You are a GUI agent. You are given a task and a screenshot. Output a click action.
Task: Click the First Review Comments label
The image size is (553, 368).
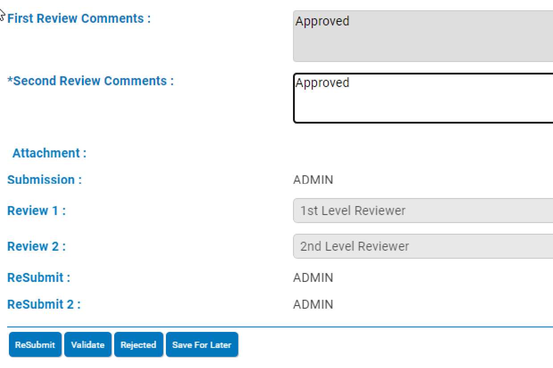tap(79, 19)
